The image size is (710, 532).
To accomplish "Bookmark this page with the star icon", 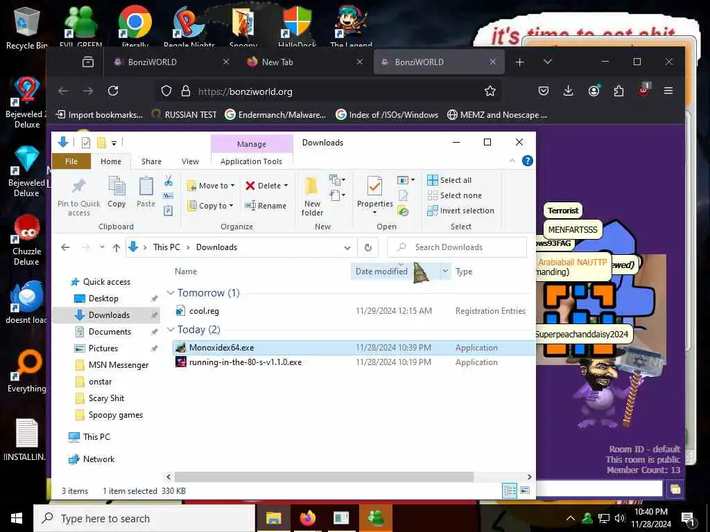I will point(490,91).
